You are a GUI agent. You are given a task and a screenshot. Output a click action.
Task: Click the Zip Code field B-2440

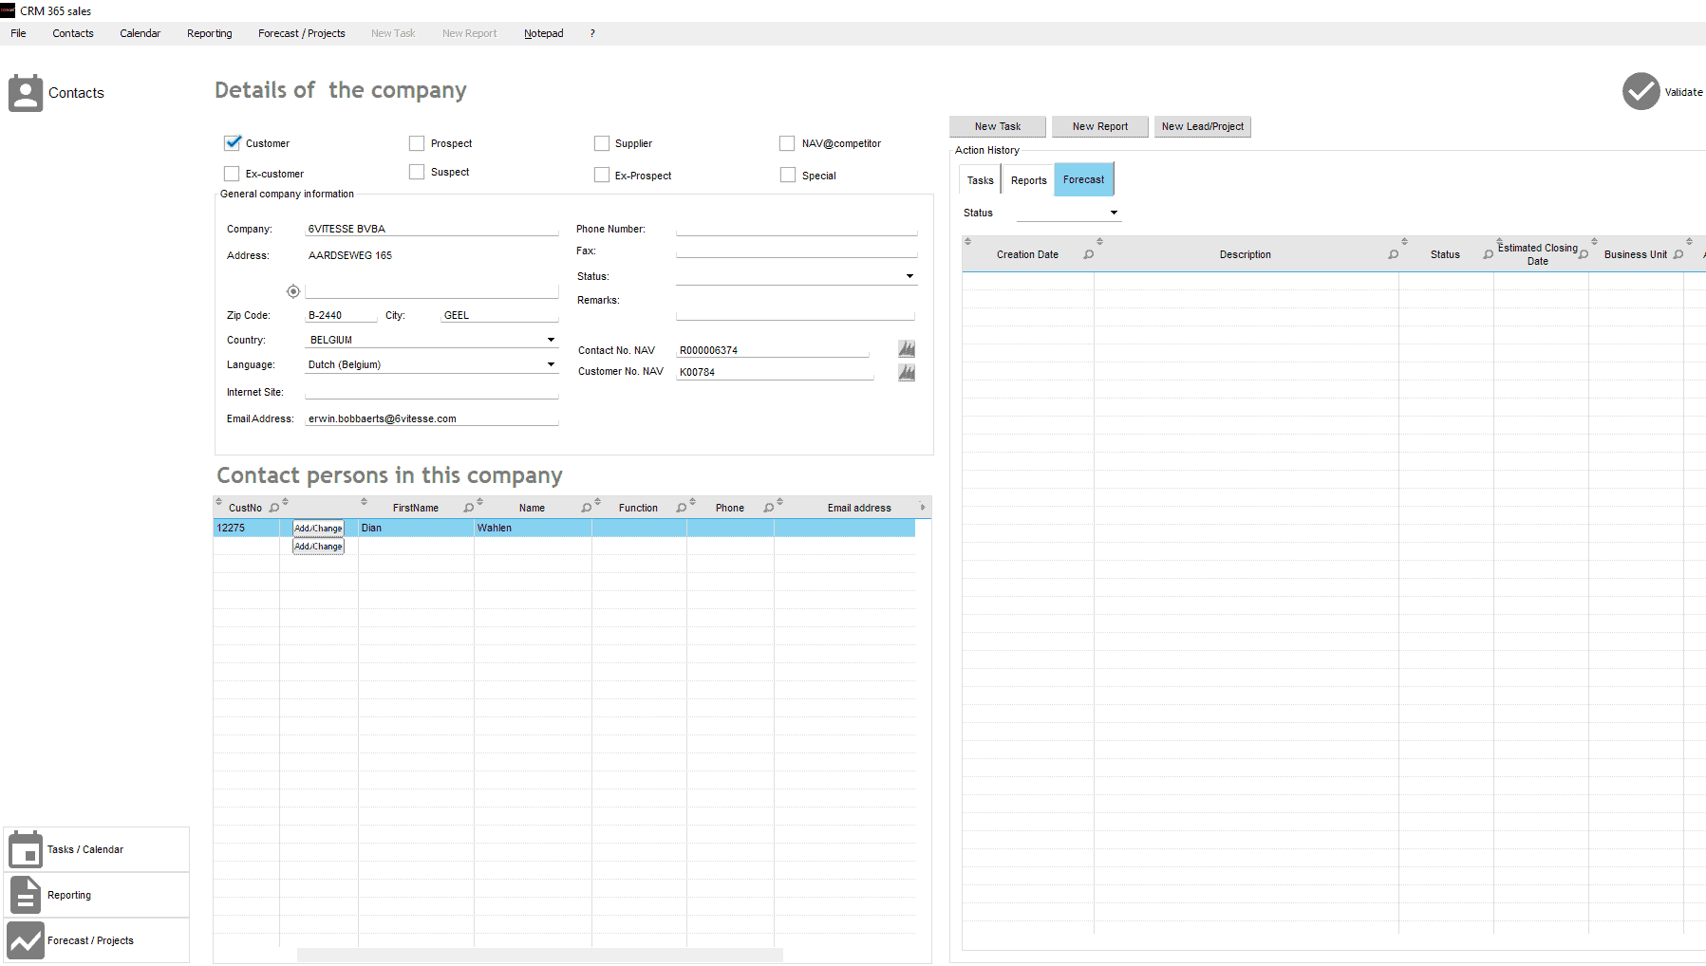click(341, 315)
